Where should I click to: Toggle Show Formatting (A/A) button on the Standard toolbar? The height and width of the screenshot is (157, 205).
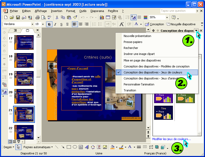[134, 17]
